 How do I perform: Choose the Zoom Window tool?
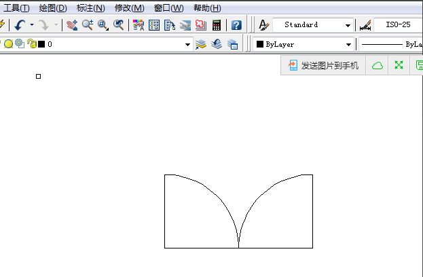(x=103, y=25)
